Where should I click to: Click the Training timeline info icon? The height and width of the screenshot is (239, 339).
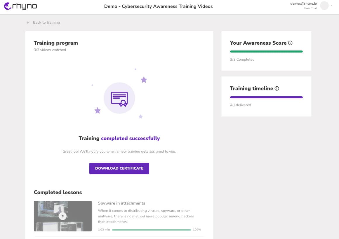(277, 88)
